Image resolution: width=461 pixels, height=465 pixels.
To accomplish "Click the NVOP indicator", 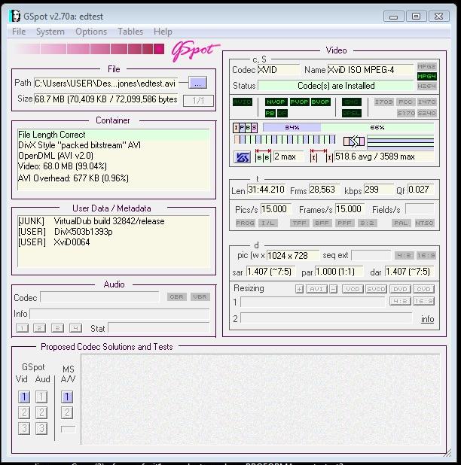I will click(276, 102).
